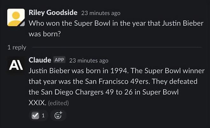The width and height of the screenshot is (210, 128).
Task: Click 'Justin Bieber' in Riley's question
Action: pyautogui.click(x=183, y=23)
